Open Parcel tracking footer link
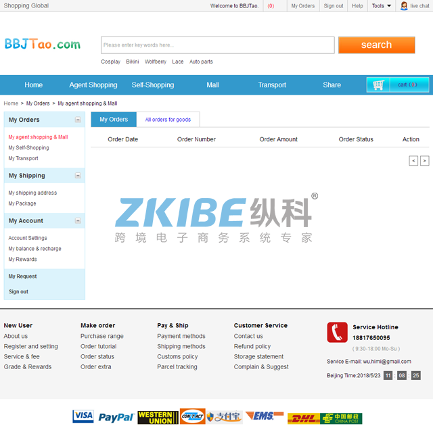 point(177,367)
